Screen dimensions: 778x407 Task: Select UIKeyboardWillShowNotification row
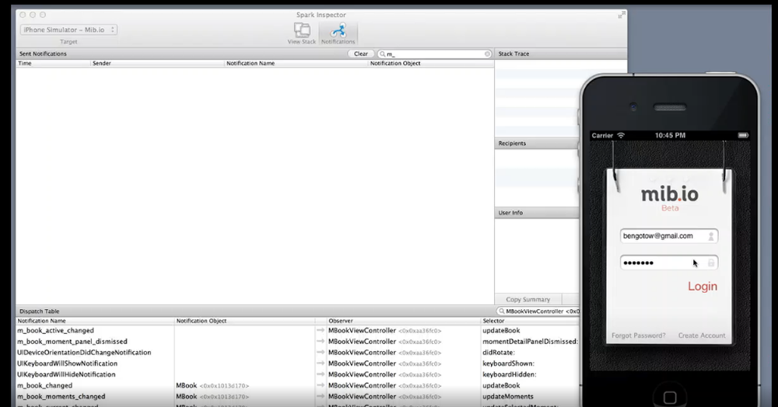(x=298, y=364)
